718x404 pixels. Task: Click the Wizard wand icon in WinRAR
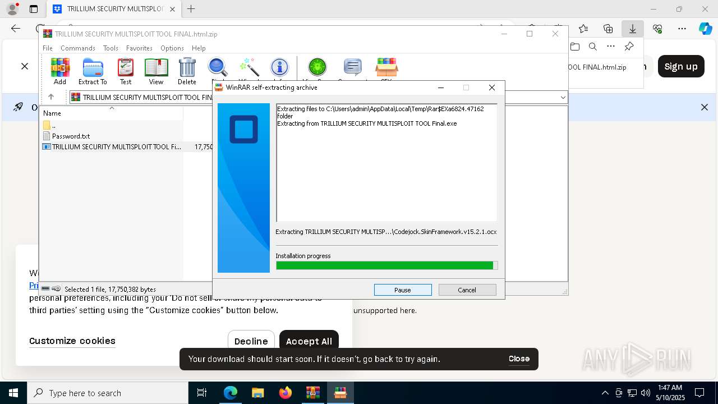point(248,68)
